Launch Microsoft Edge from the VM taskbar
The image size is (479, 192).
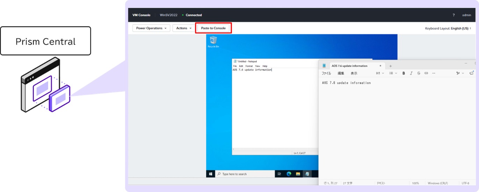point(289,174)
